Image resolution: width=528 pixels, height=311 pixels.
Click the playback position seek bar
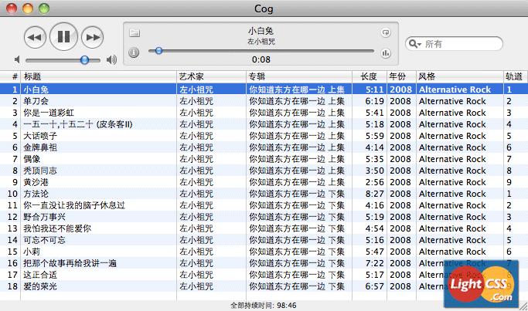coord(263,51)
